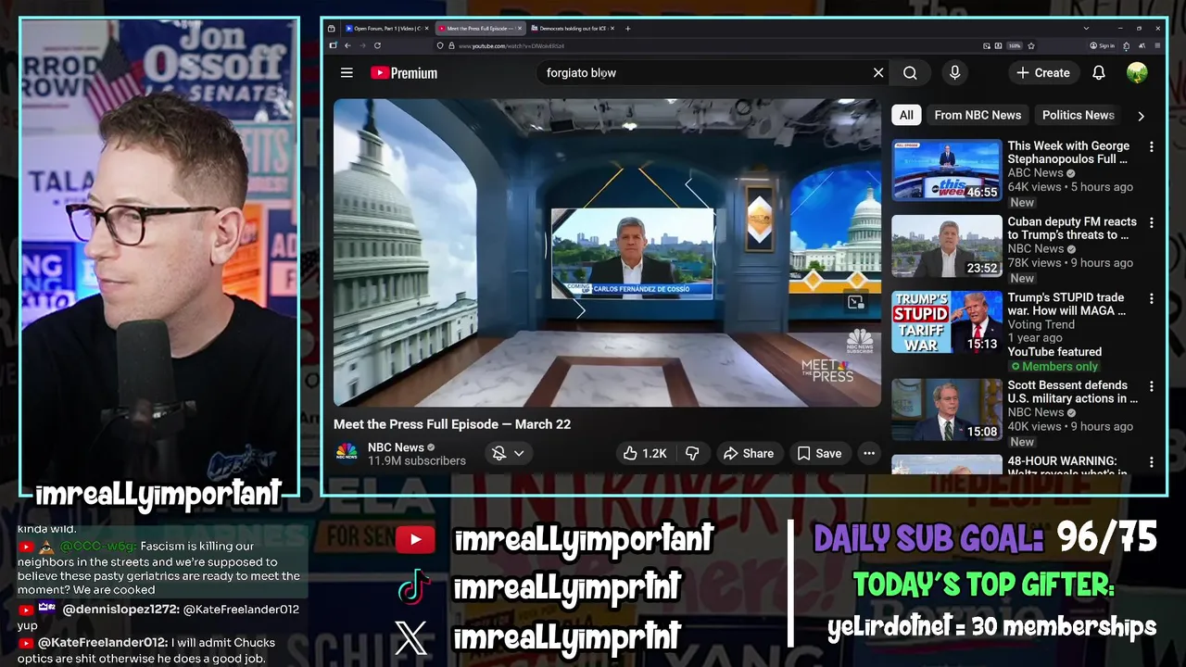
Task: Select the All filter chip
Action: pos(906,115)
